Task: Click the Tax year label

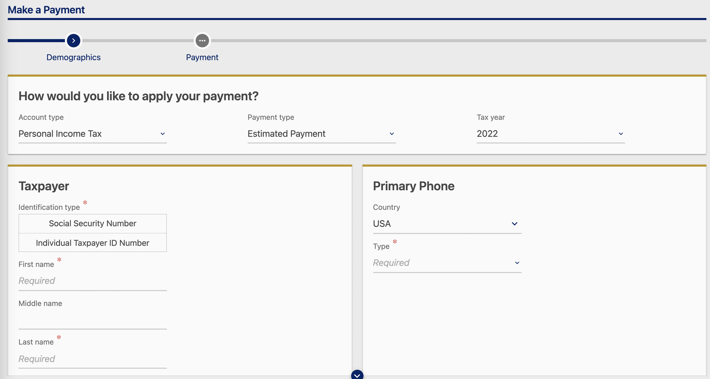Action: 491,118
